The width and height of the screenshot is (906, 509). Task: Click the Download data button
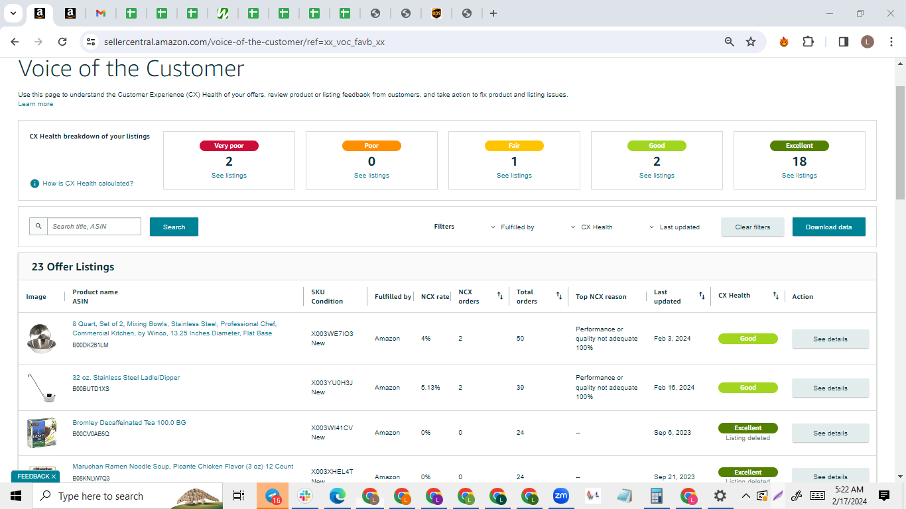(x=829, y=227)
